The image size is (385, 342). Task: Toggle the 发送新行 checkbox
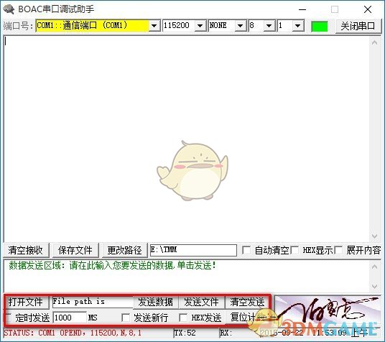[x=126, y=318]
